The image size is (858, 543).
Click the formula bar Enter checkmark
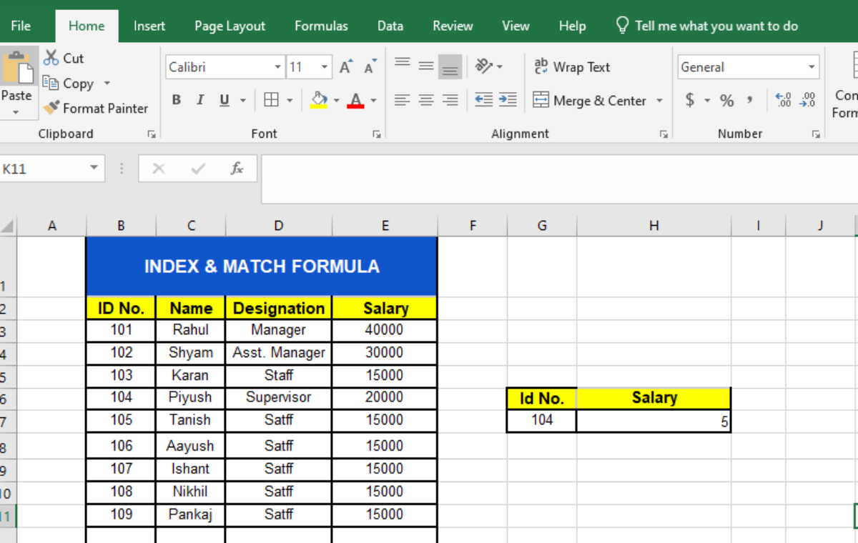click(x=198, y=169)
